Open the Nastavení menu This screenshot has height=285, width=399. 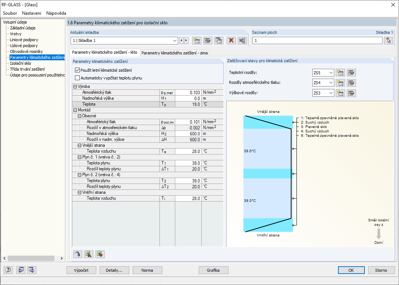click(32, 13)
